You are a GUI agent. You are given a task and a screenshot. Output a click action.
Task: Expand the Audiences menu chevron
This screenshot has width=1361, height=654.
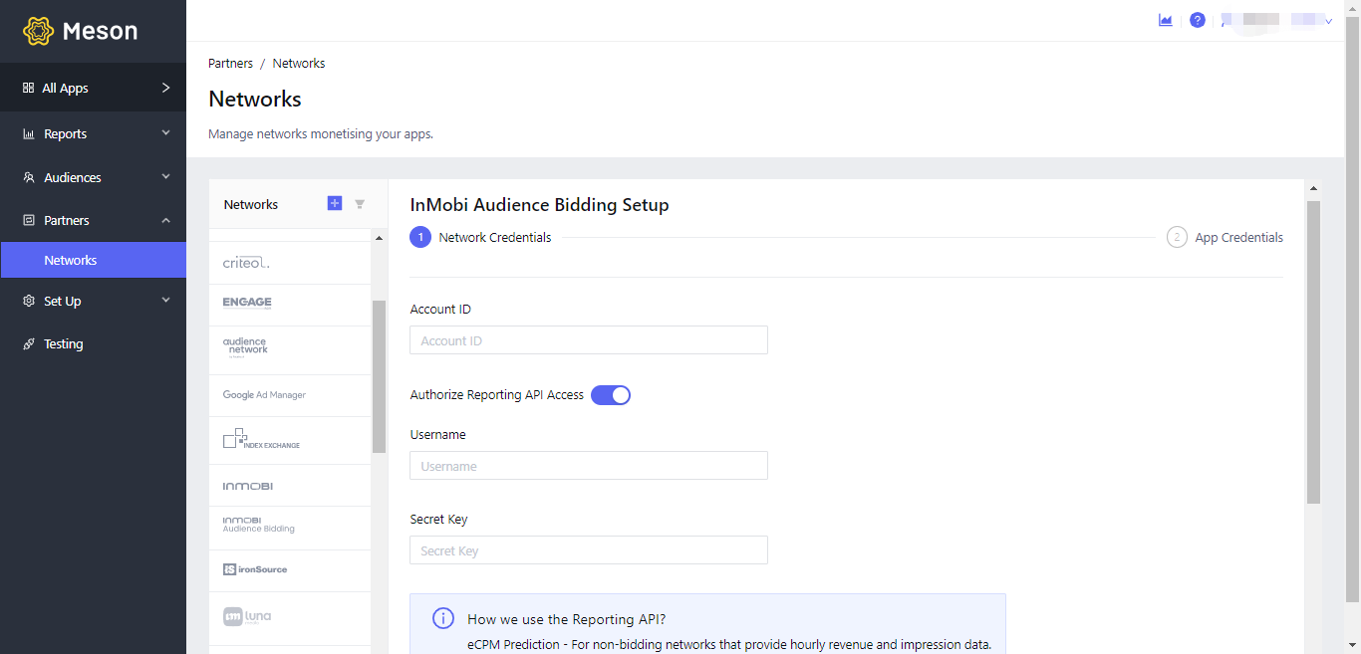tap(166, 177)
